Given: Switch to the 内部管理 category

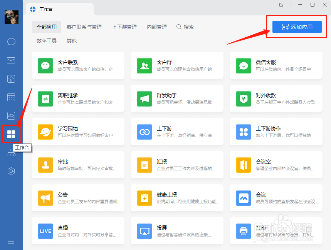Looking at the screenshot, I should click(157, 27).
